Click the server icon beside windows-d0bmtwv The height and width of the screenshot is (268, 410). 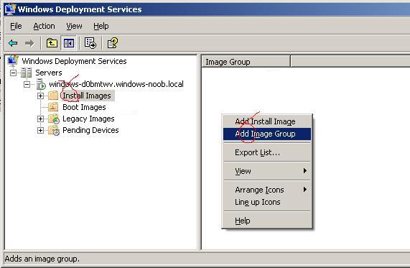pos(41,84)
